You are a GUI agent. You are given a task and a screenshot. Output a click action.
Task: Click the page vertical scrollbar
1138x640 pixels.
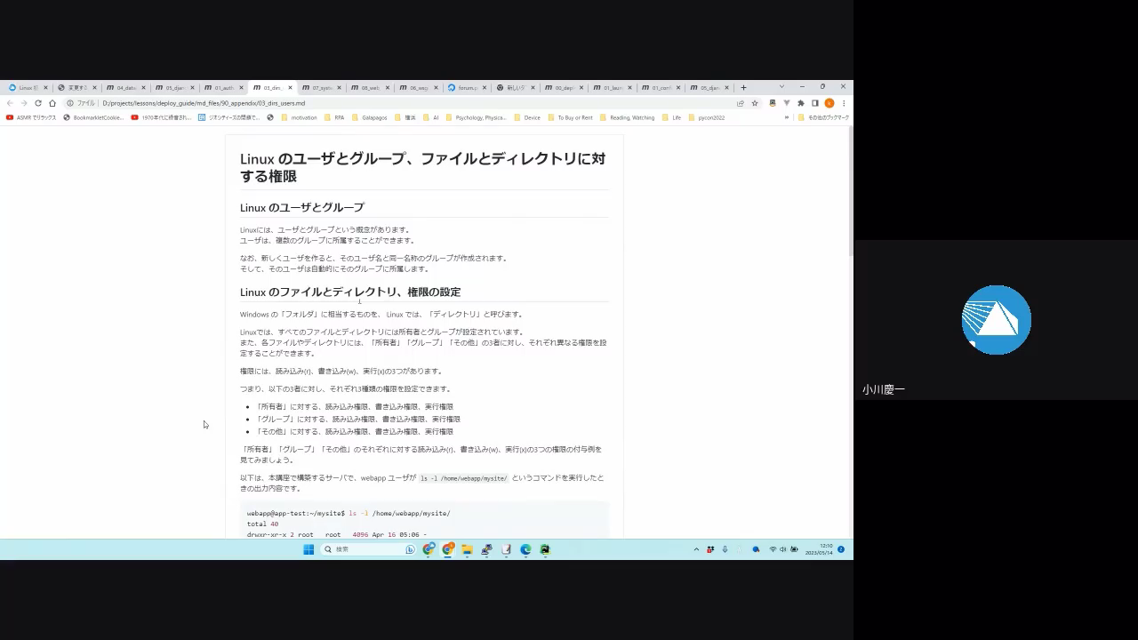click(849, 187)
